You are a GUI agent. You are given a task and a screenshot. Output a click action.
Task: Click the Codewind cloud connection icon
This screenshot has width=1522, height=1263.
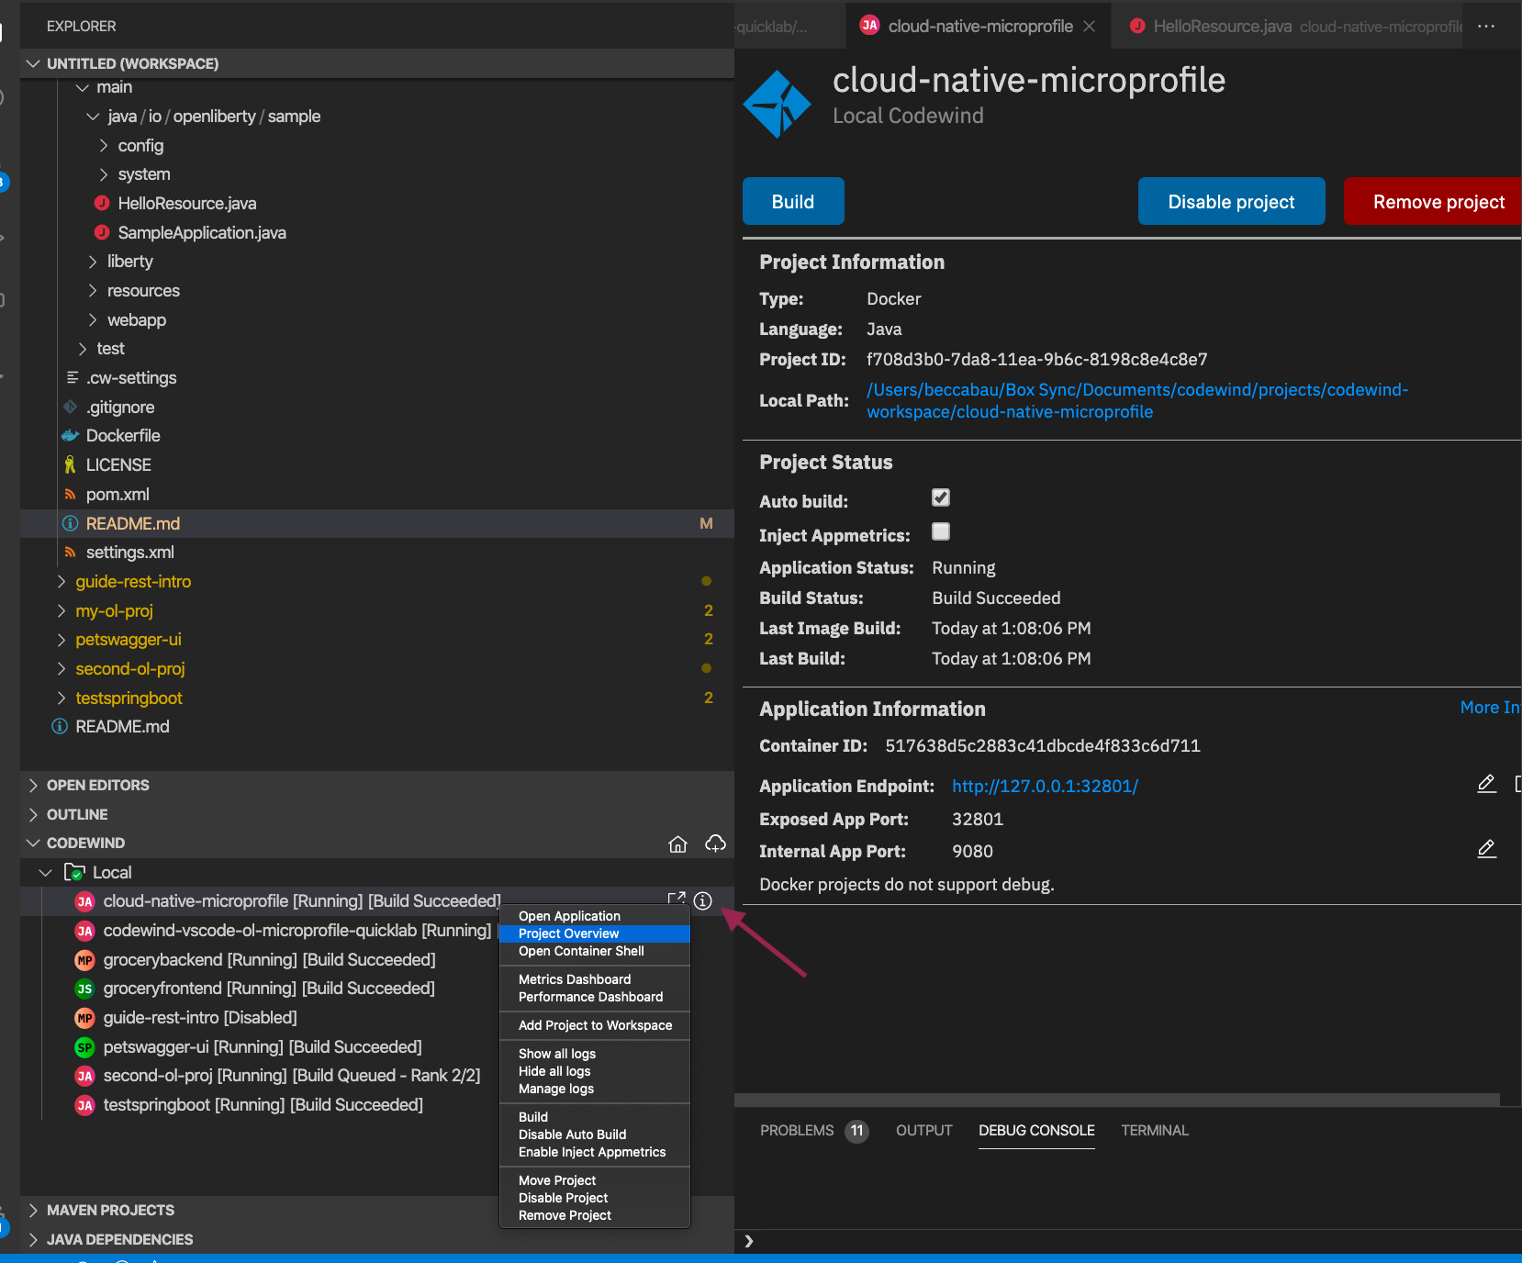(715, 844)
